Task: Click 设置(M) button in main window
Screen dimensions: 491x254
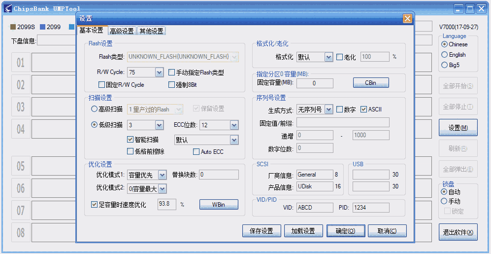Action: click(458, 128)
